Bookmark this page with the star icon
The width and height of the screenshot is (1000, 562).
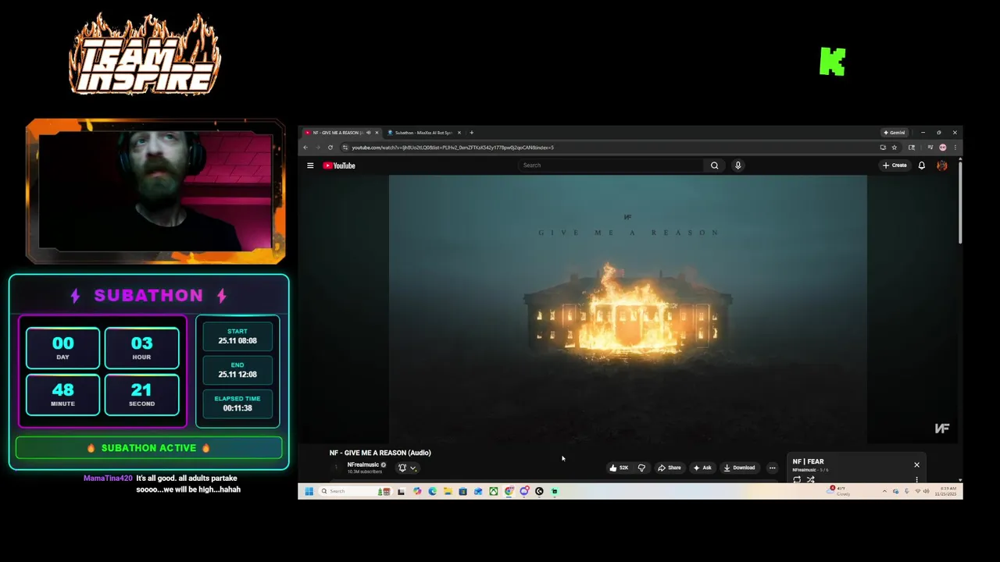point(895,148)
